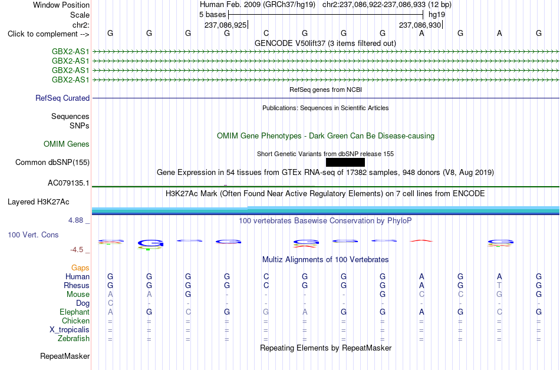The height and width of the screenshot is (370, 560).
Task: Open Publications: Sequences in Scientific Articles title
Action: (x=325, y=108)
